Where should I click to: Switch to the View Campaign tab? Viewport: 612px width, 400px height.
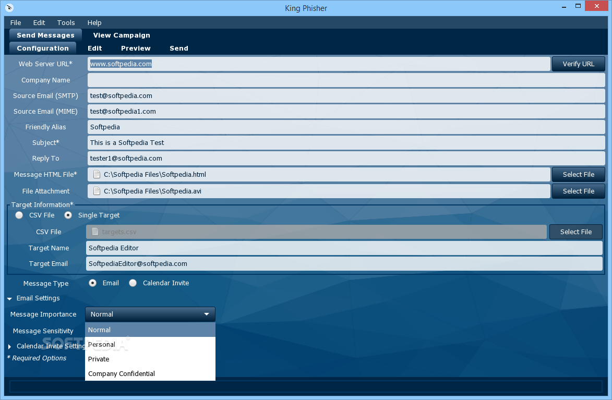tap(122, 35)
